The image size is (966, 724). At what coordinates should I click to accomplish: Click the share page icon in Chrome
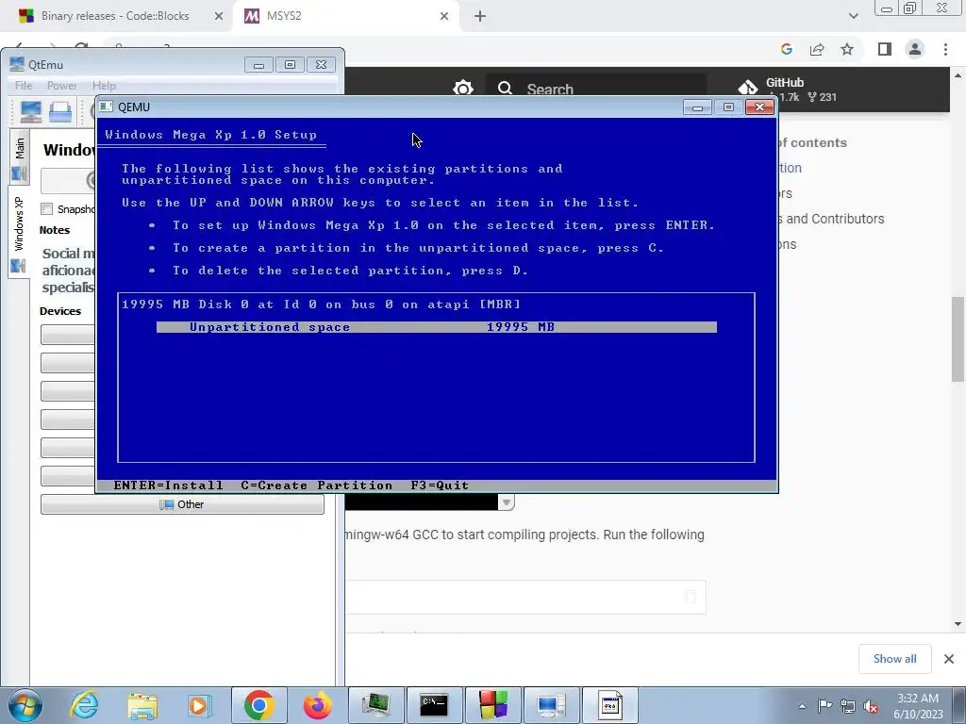click(817, 49)
